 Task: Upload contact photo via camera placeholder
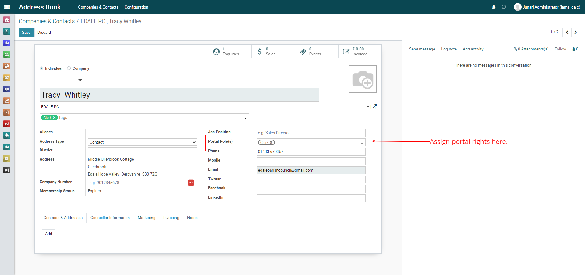pos(363,79)
